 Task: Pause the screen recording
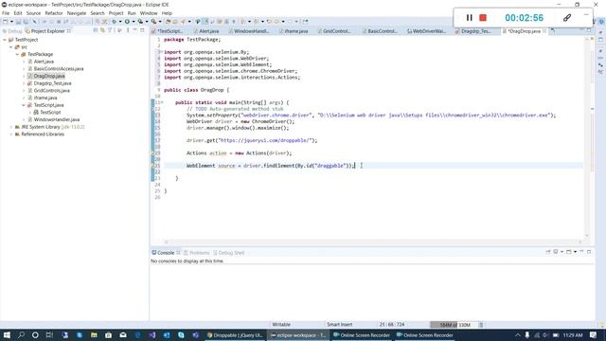click(469, 18)
